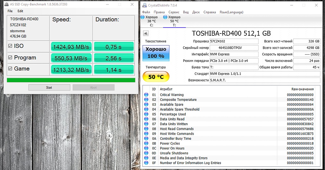
Task: Click the AS SSD Copy-Benchmark app icon
Action: 7,4
